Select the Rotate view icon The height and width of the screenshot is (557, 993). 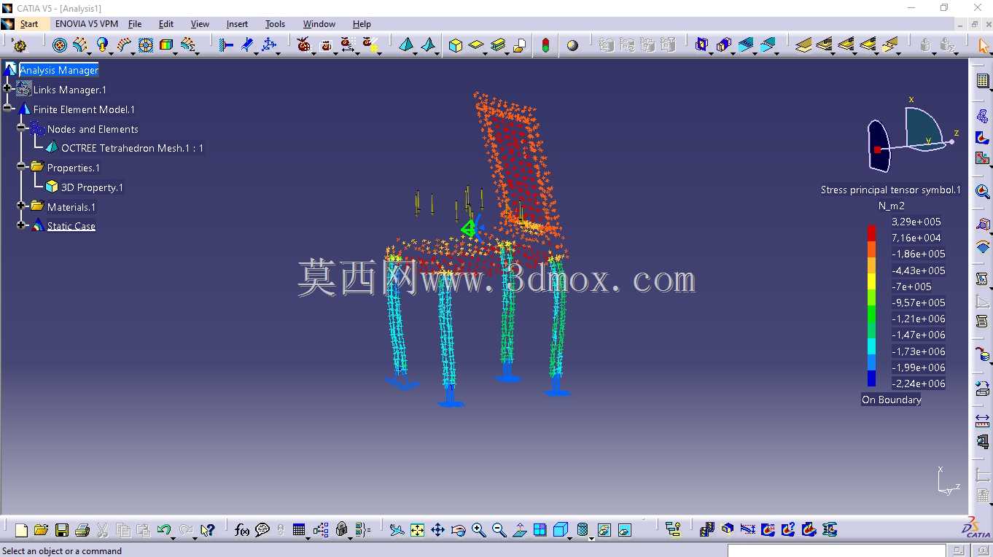[x=458, y=530]
